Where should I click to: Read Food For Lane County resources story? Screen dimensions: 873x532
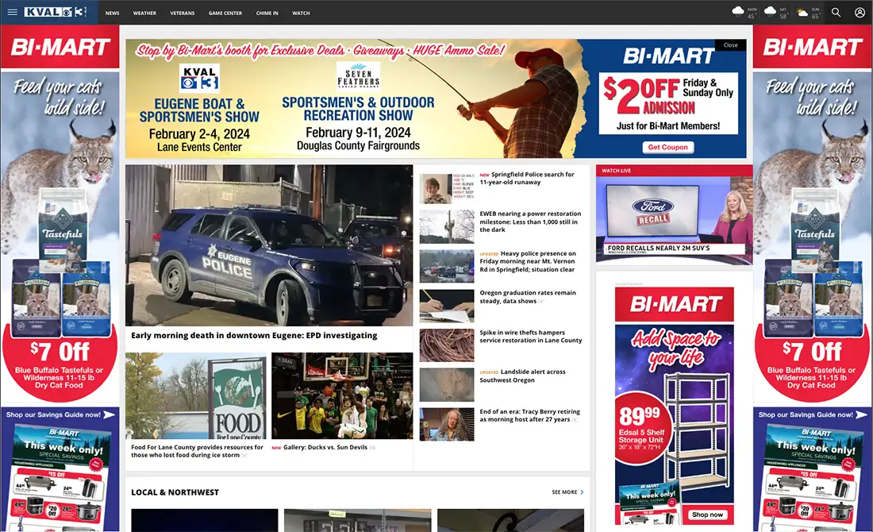tap(197, 451)
